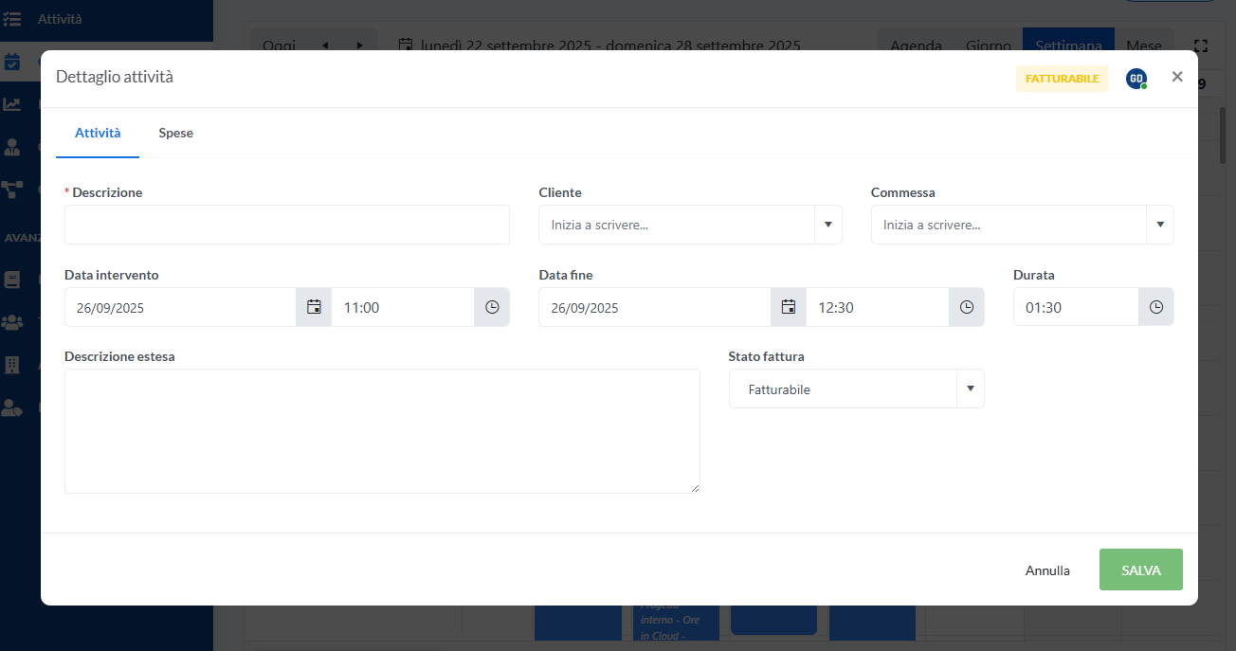
Task: Expand the Commessa dropdown arrow
Action: coord(1159,225)
